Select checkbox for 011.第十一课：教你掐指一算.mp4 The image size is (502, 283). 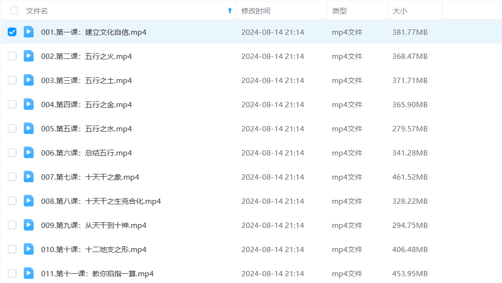coord(12,273)
